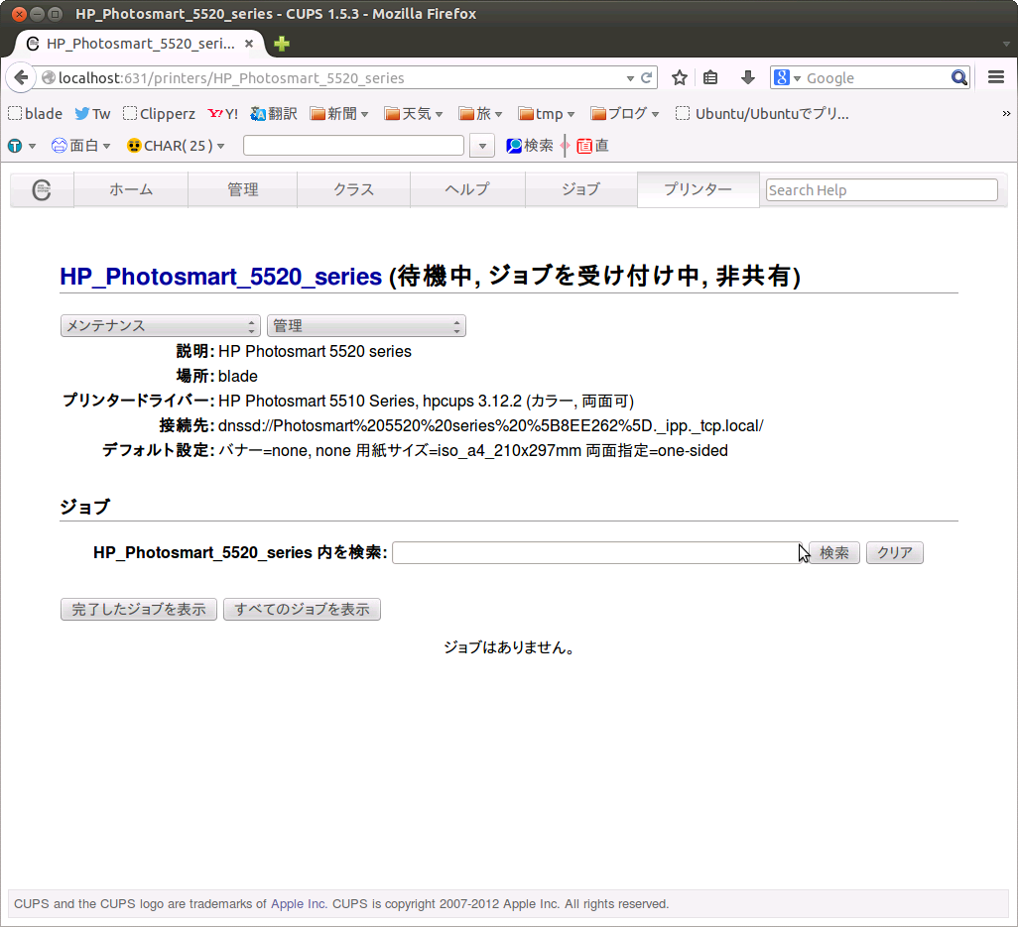Click the クリア button
This screenshot has width=1018, height=927.
895,552
